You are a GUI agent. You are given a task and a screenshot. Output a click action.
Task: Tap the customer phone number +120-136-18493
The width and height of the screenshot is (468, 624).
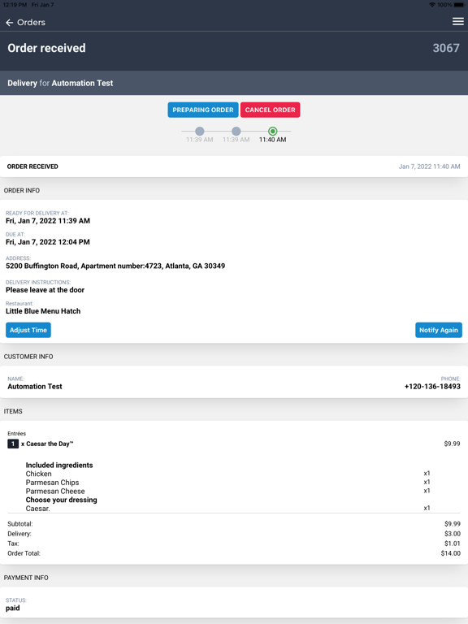pos(432,387)
